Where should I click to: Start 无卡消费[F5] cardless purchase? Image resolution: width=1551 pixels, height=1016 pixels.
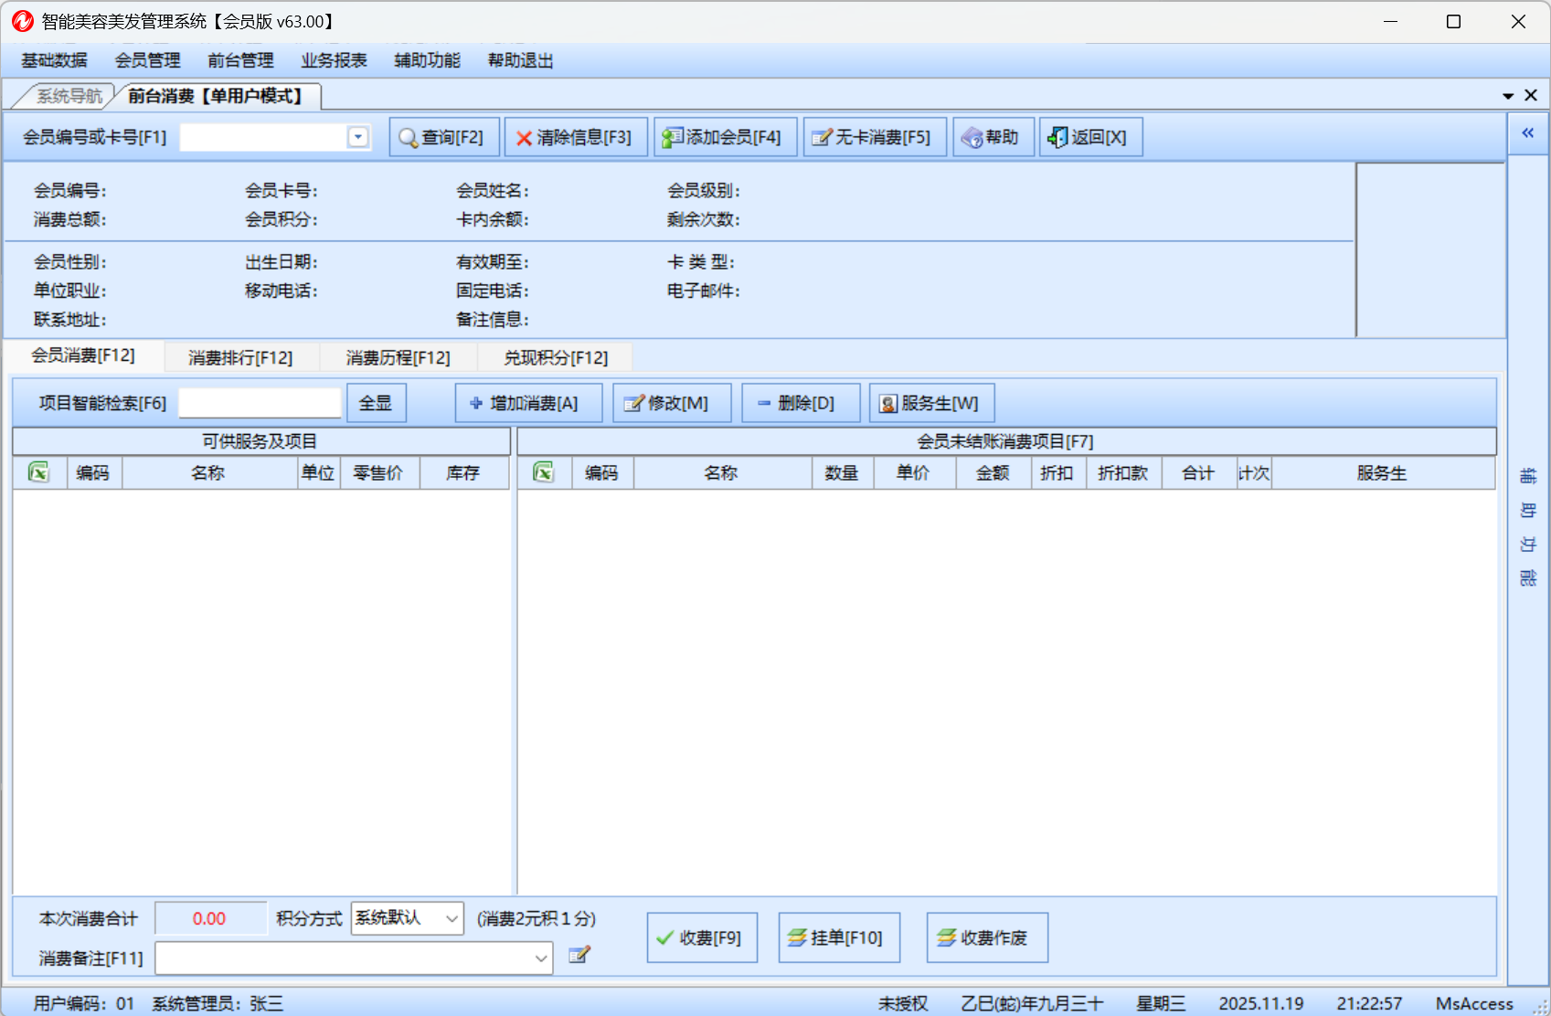point(874,137)
